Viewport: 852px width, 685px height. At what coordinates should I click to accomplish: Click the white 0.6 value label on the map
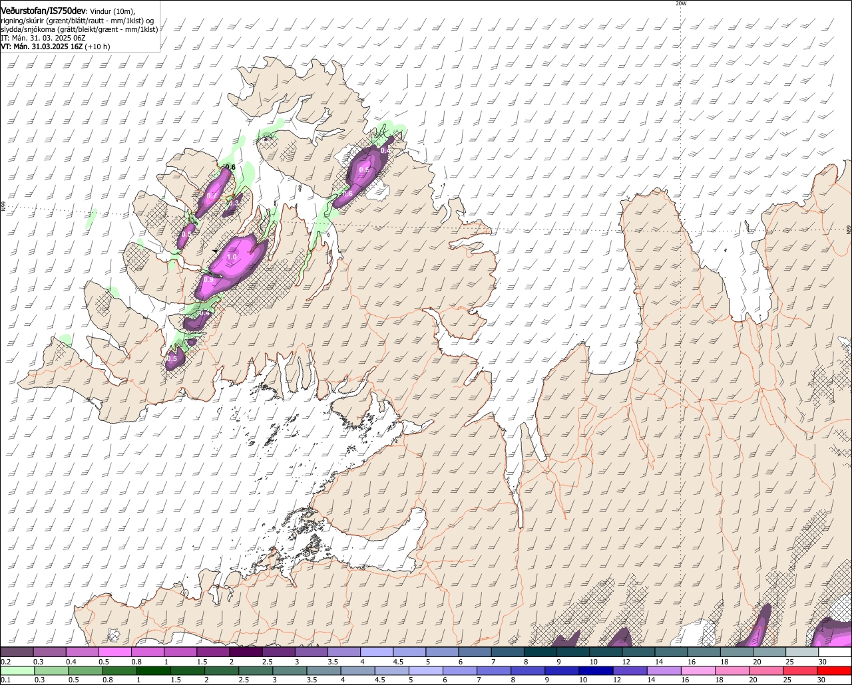[x=347, y=194]
